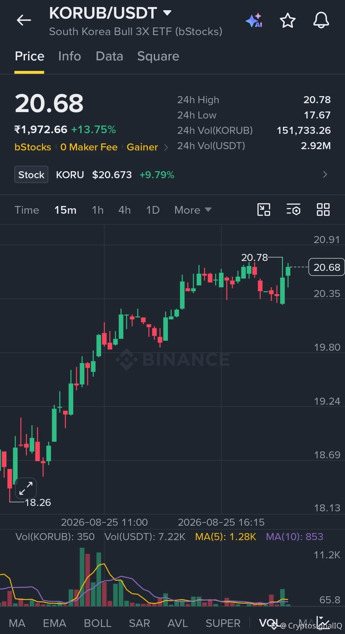Image resolution: width=345 pixels, height=634 pixels.
Task: Tap the current price label 20.68 on axis
Action: 326,267
